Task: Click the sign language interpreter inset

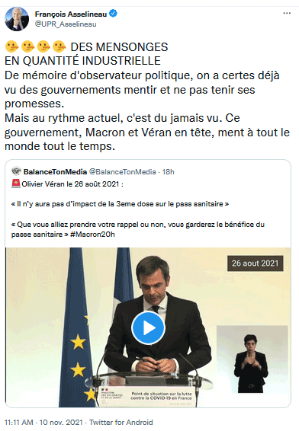Action: (252, 360)
